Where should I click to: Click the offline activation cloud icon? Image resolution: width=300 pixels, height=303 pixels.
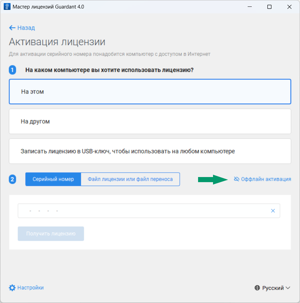click(237, 179)
